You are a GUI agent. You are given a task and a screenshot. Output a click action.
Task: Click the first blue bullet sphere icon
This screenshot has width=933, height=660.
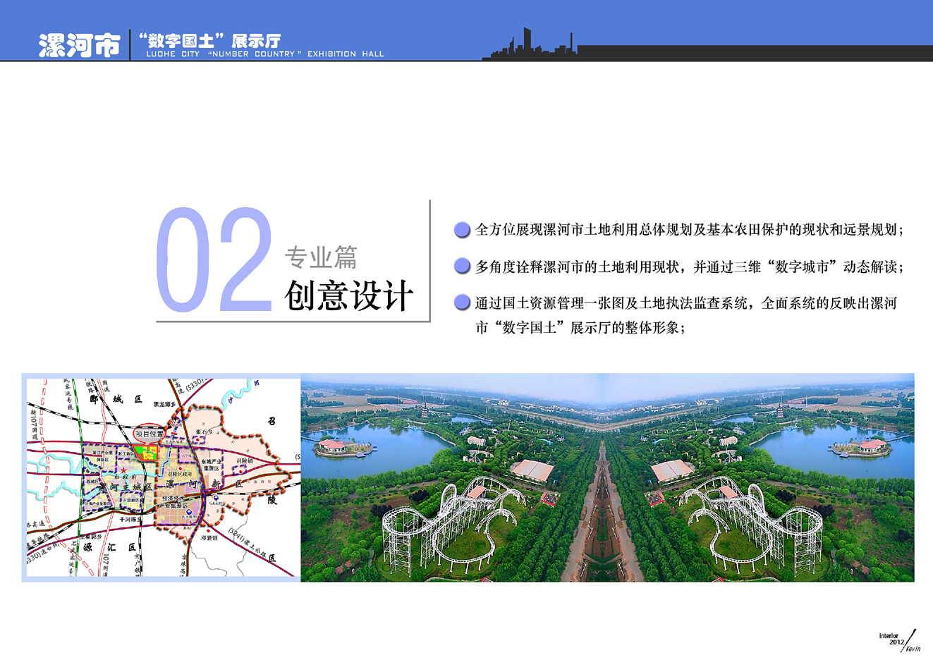point(462,229)
